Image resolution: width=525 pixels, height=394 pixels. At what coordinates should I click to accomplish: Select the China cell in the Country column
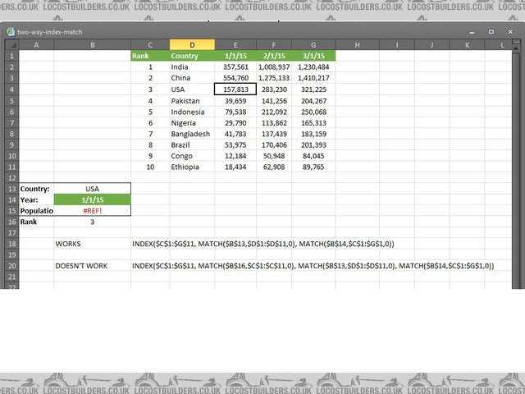[x=192, y=78]
